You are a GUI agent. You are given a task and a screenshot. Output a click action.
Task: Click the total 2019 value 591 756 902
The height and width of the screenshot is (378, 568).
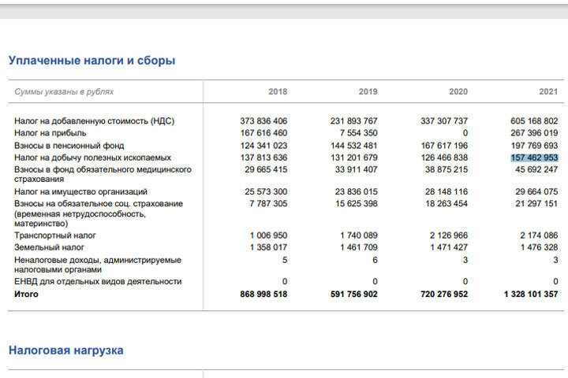click(x=353, y=294)
